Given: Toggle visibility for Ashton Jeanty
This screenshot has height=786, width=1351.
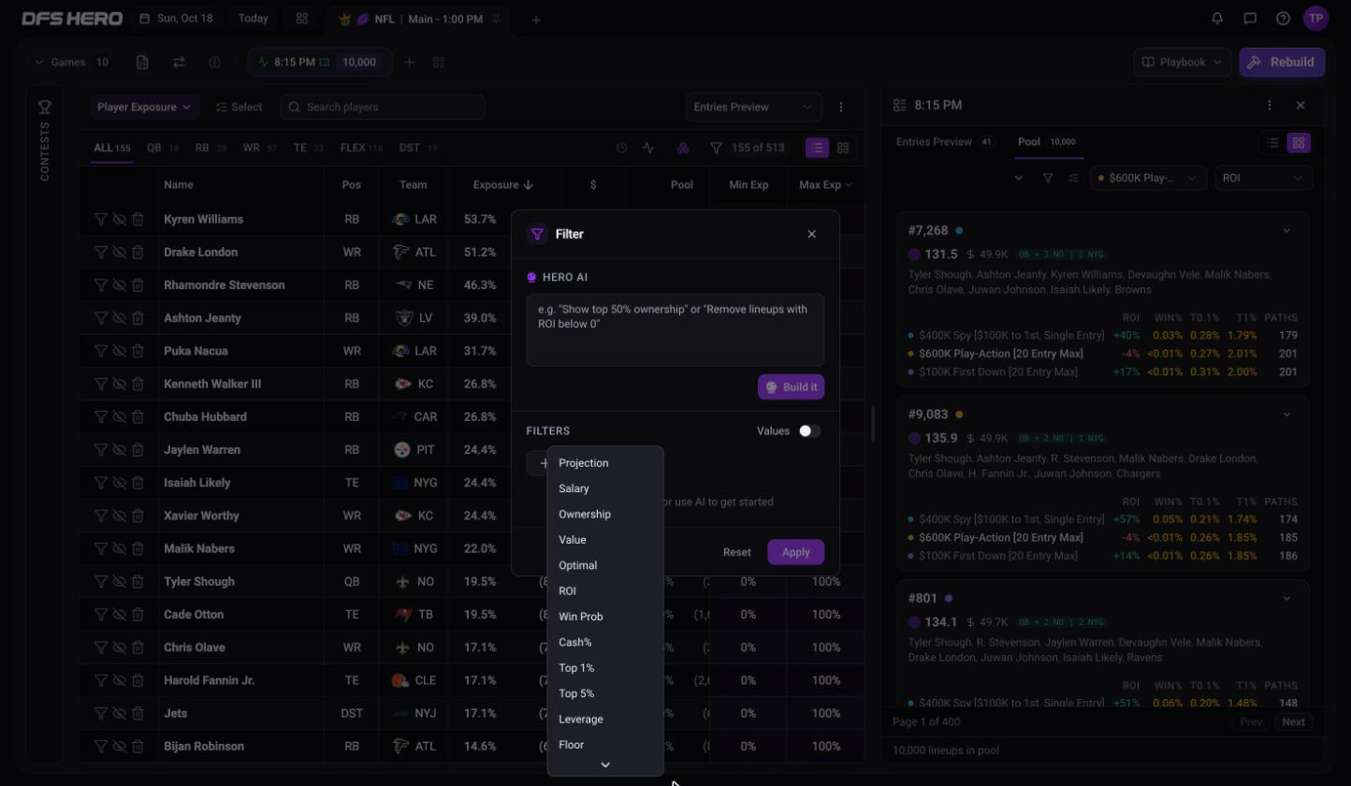Looking at the screenshot, I should 119,318.
